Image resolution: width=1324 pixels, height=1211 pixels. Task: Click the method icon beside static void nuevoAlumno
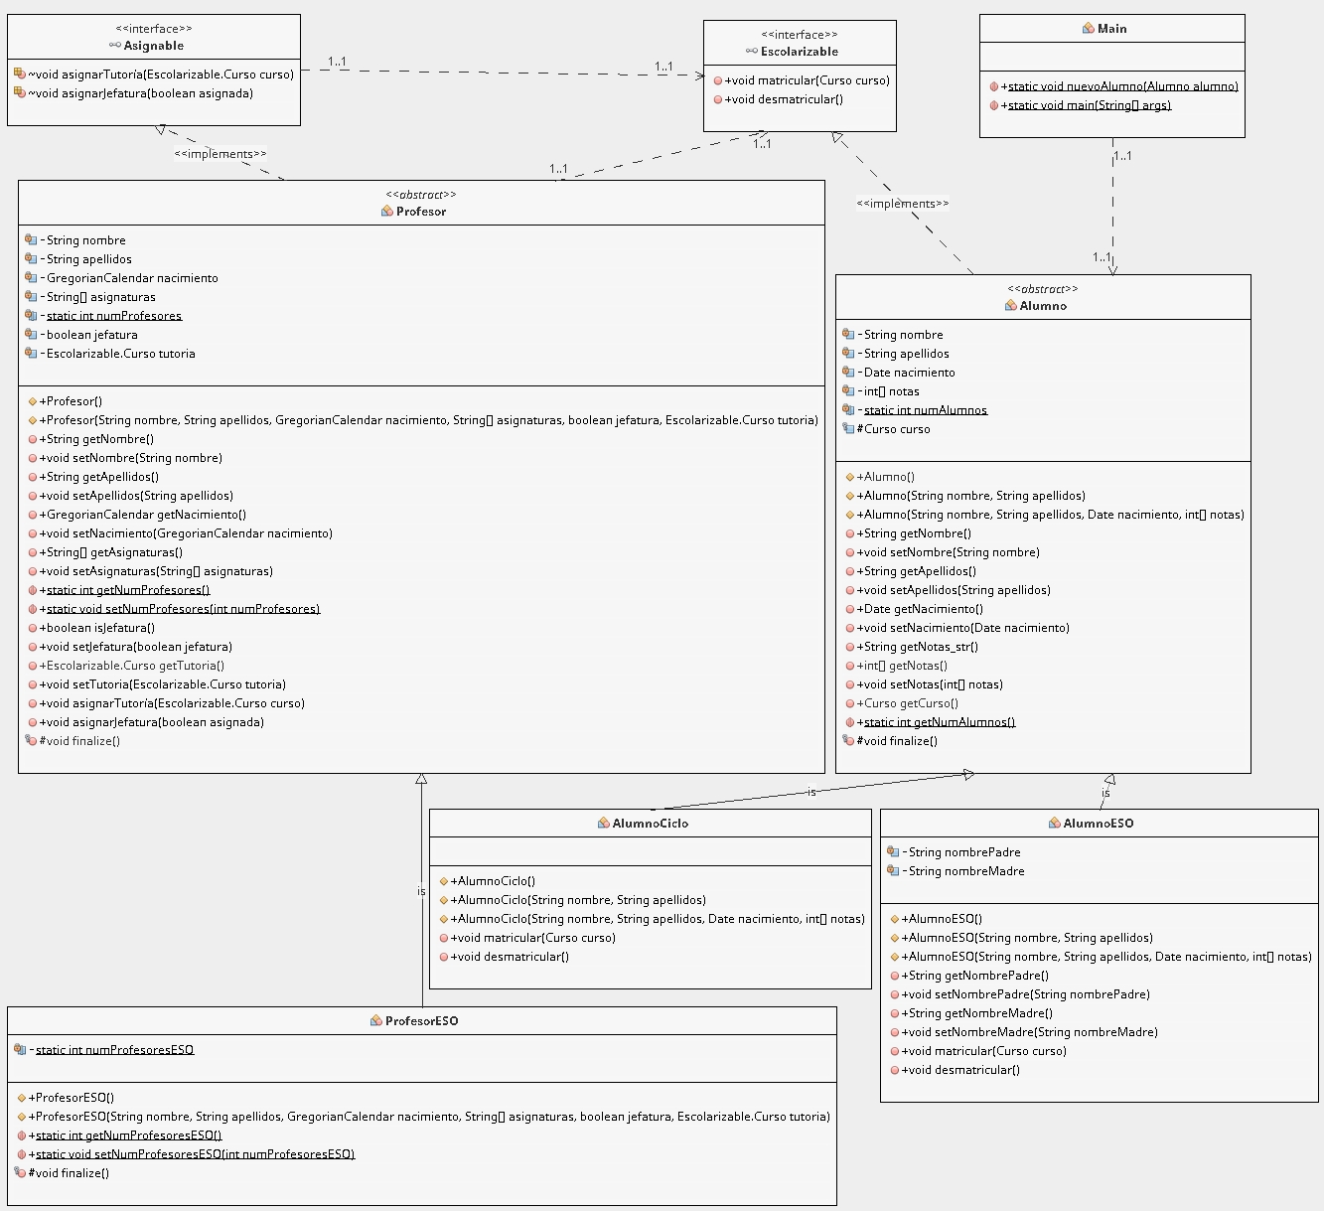pyautogui.click(x=994, y=86)
